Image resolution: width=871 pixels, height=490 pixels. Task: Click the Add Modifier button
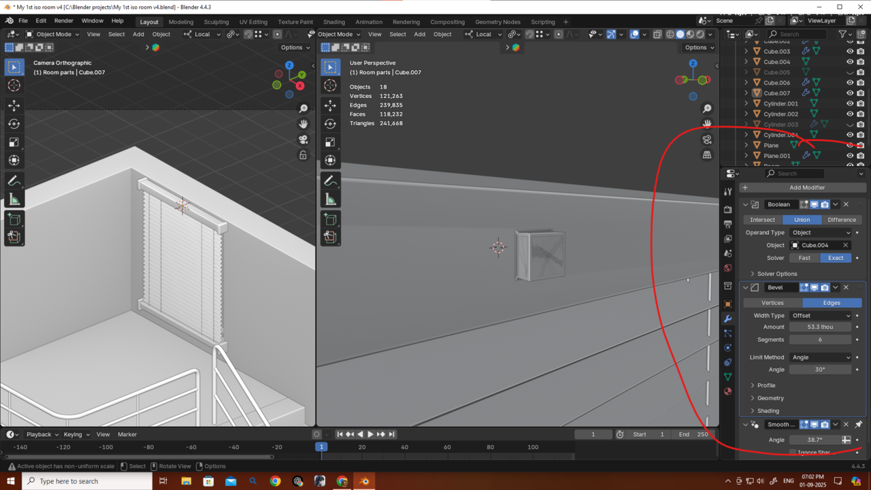click(806, 187)
